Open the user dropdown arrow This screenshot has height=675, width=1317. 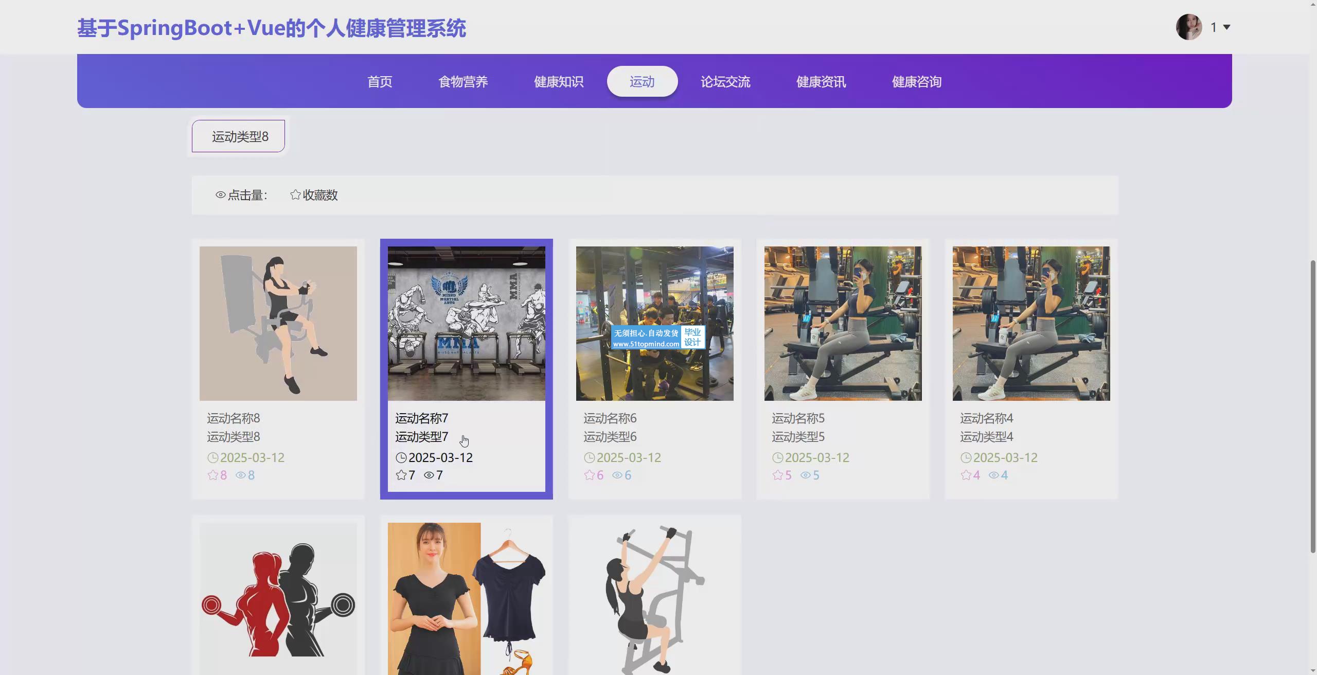[1226, 27]
